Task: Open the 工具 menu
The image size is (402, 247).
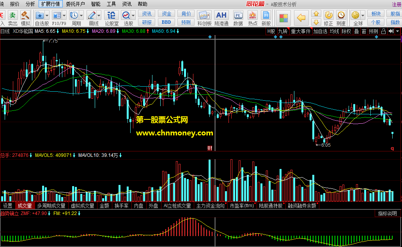Action: coord(111,4)
